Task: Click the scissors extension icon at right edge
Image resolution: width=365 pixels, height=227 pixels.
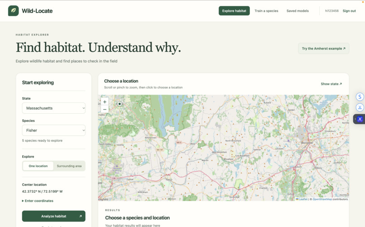Action: coord(360,107)
